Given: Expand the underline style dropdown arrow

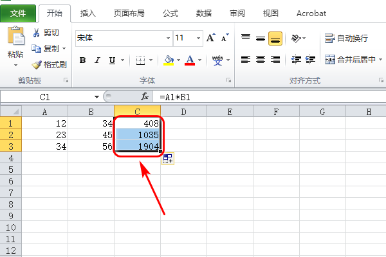Looking at the screenshot, I should pos(123,60).
